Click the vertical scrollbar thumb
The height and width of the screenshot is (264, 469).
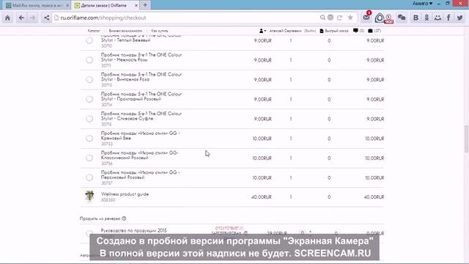(466, 139)
